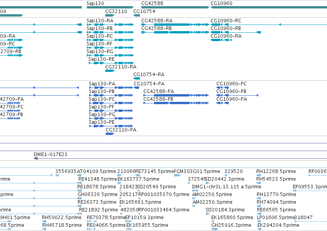Select the Sap130-PA protein label
The image size is (327, 231).
(102, 84)
